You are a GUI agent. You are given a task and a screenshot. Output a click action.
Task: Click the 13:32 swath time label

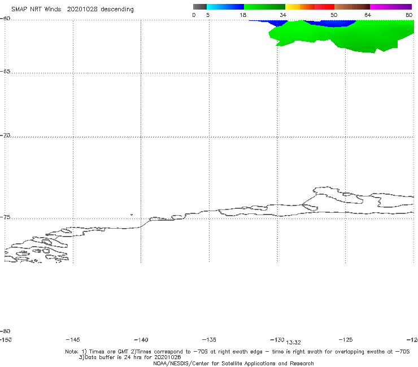pos(294,343)
